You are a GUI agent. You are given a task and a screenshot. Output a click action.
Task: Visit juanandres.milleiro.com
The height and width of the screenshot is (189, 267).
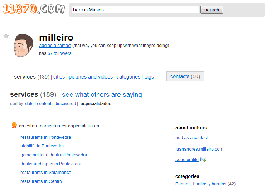tap(199, 149)
